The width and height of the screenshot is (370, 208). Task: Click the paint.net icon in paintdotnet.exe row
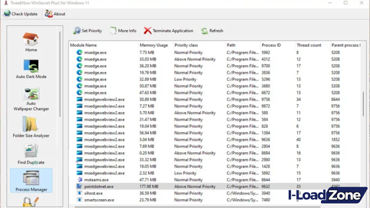pos(79,186)
